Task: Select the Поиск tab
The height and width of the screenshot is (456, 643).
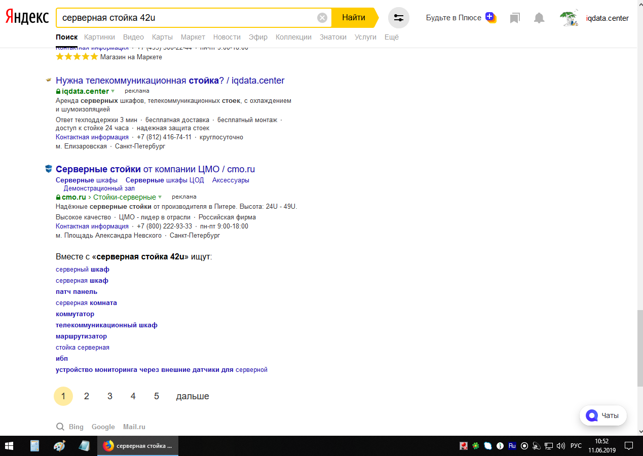Action: (67, 37)
